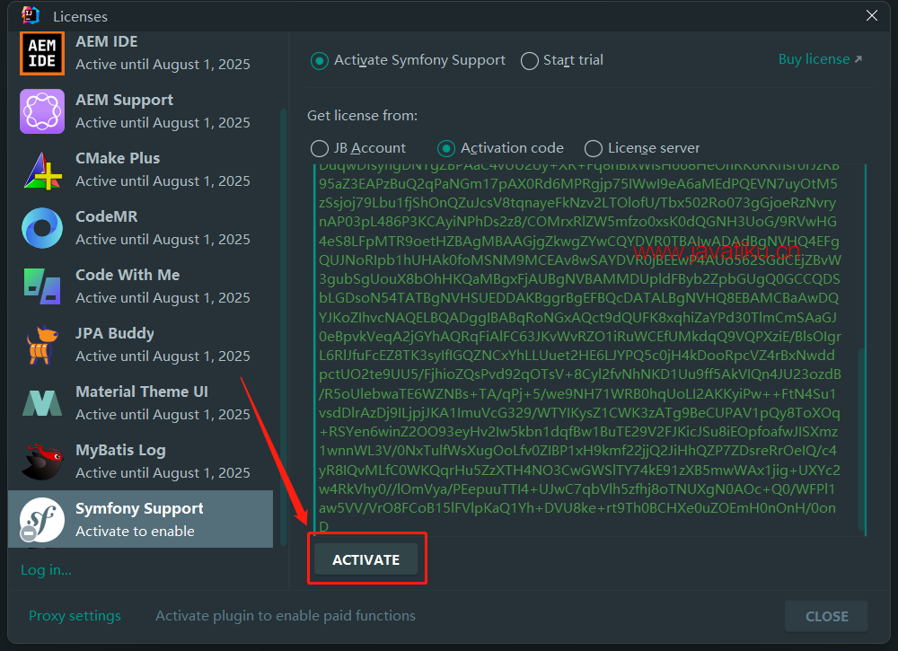The width and height of the screenshot is (898, 651).
Task: Select the Start trial radio button
Action: point(530,60)
